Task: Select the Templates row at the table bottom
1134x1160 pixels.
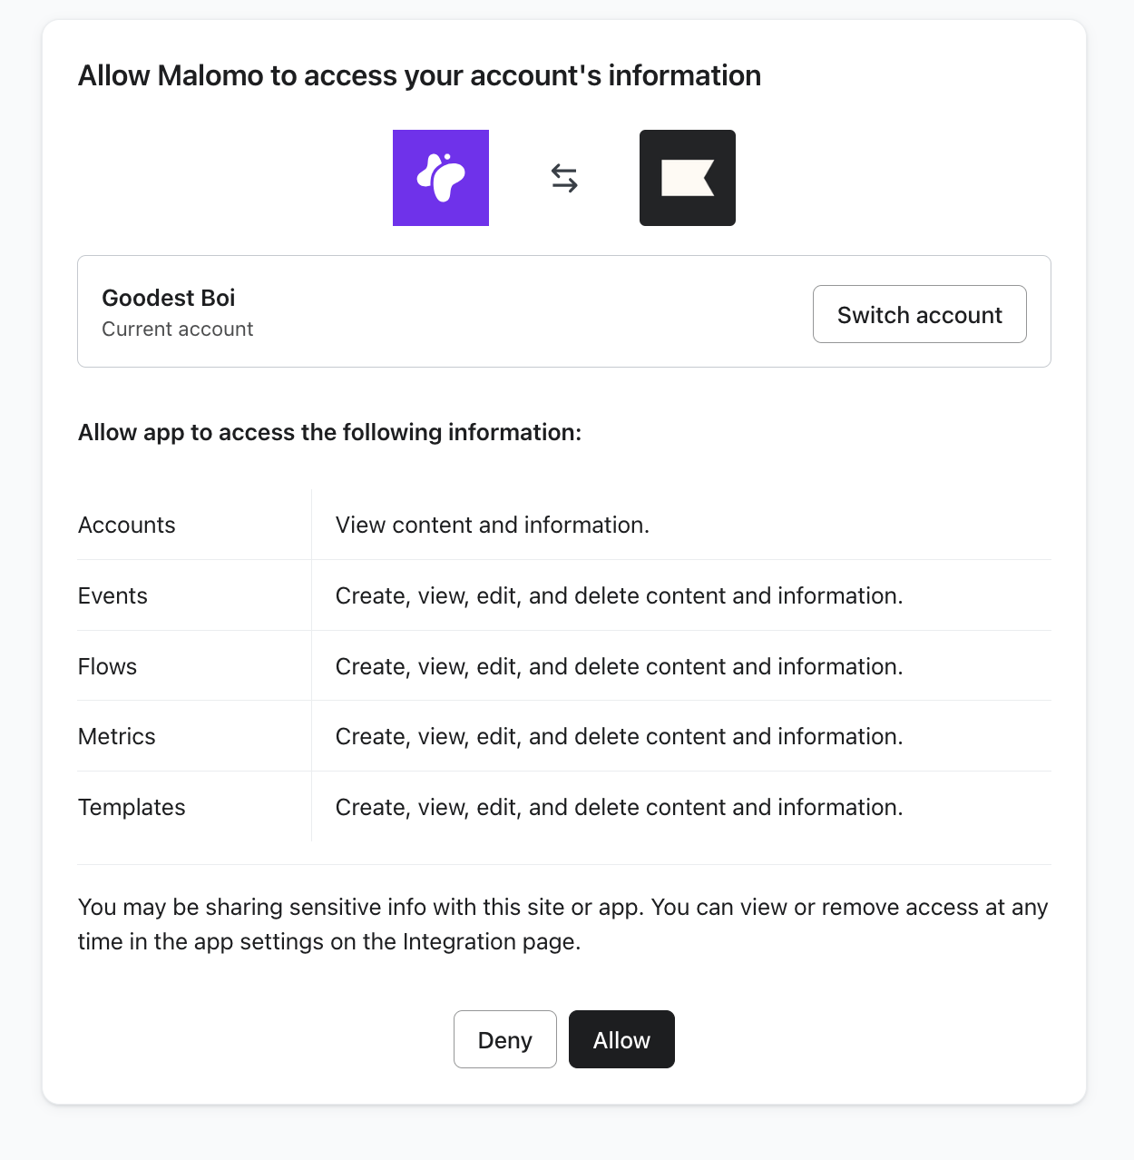Action: [131, 807]
